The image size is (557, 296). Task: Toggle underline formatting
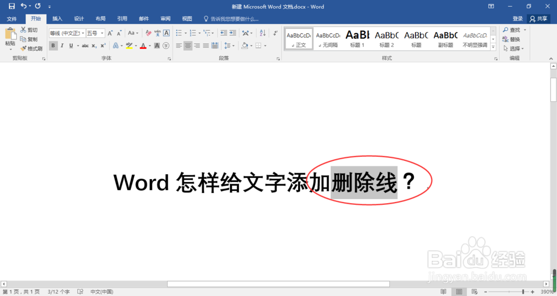(x=71, y=46)
